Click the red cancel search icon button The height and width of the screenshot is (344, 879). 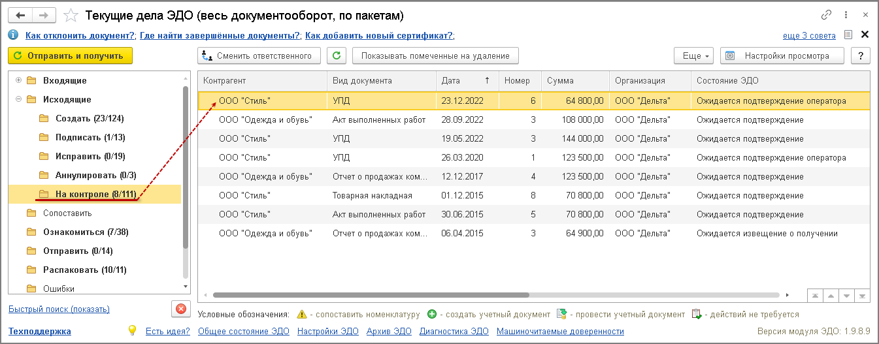point(181,309)
